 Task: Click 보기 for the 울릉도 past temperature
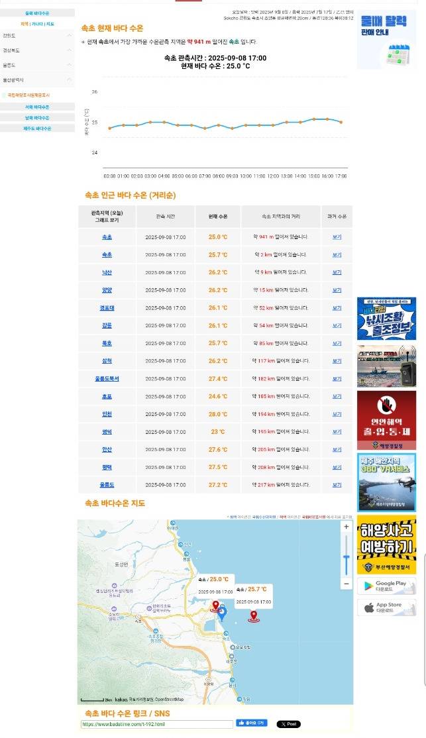click(x=337, y=485)
